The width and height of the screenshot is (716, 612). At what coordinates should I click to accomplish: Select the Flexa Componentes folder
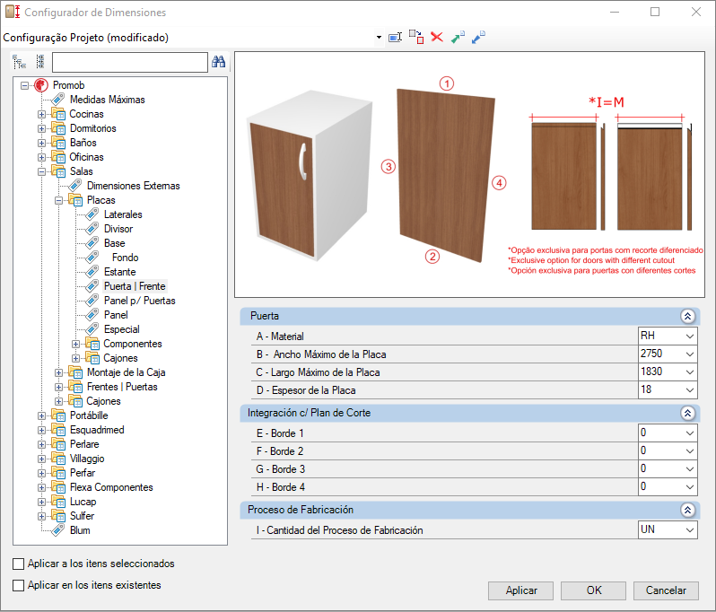111,488
